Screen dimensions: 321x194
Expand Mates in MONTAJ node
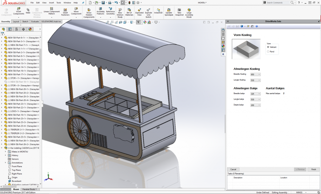[6, 152]
